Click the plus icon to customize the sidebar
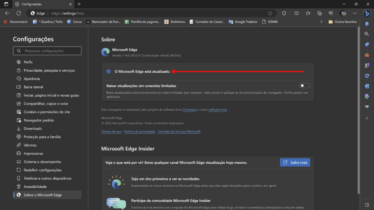This screenshot has height=210, width=374. [x=367, y=118]
